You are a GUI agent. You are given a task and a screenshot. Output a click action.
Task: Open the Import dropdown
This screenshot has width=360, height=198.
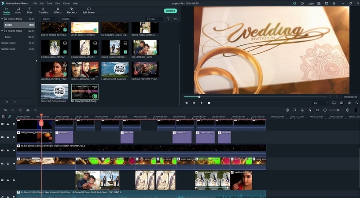click(x=49, y=19)
